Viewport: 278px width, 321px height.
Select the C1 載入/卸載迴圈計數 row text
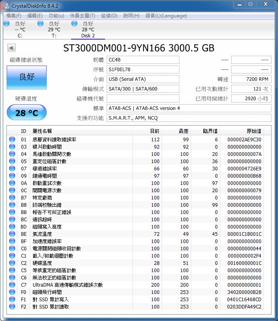point(53,256)
